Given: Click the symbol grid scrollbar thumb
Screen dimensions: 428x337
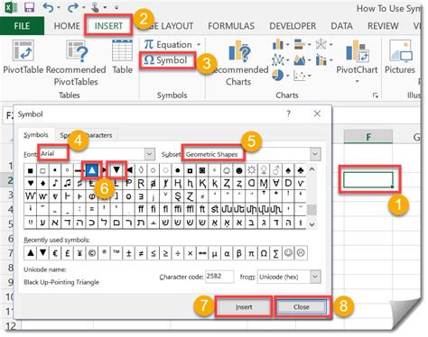Looking at the screenshot, I should [312, 210].
